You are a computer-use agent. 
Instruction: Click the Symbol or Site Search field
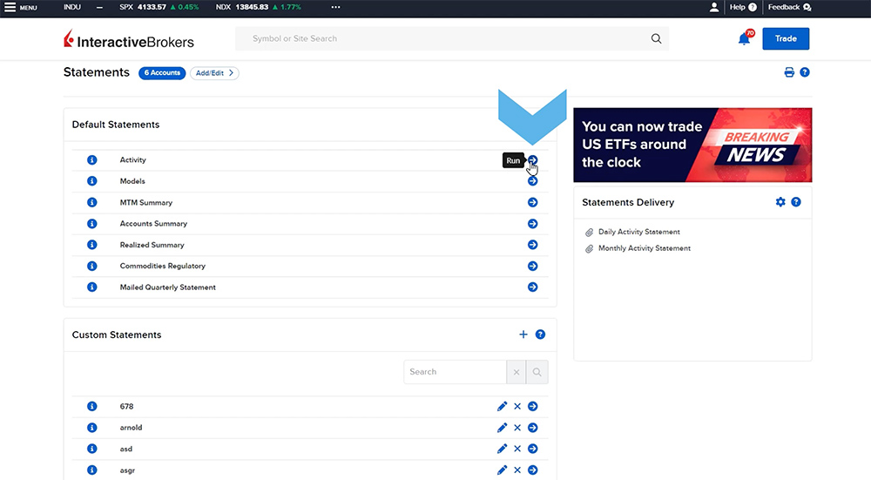coord(444,38)
